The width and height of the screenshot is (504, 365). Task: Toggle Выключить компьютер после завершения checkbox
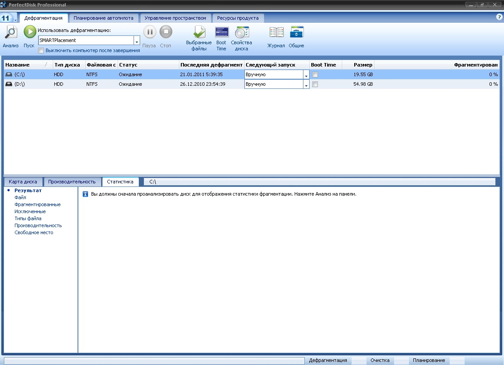[41, 50]
